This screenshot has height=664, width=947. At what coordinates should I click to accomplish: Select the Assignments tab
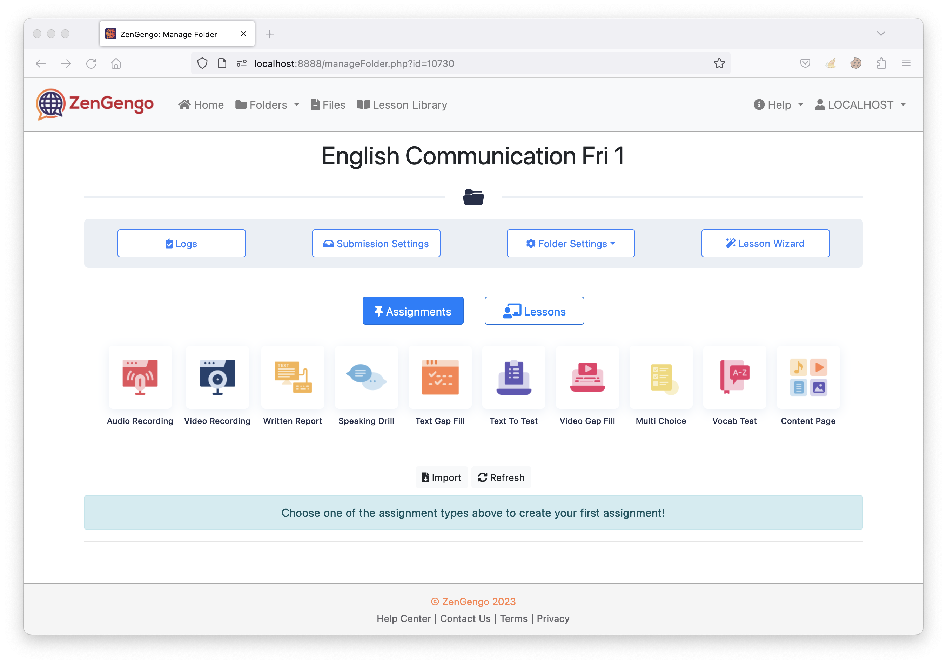click(x=413, y=311)
